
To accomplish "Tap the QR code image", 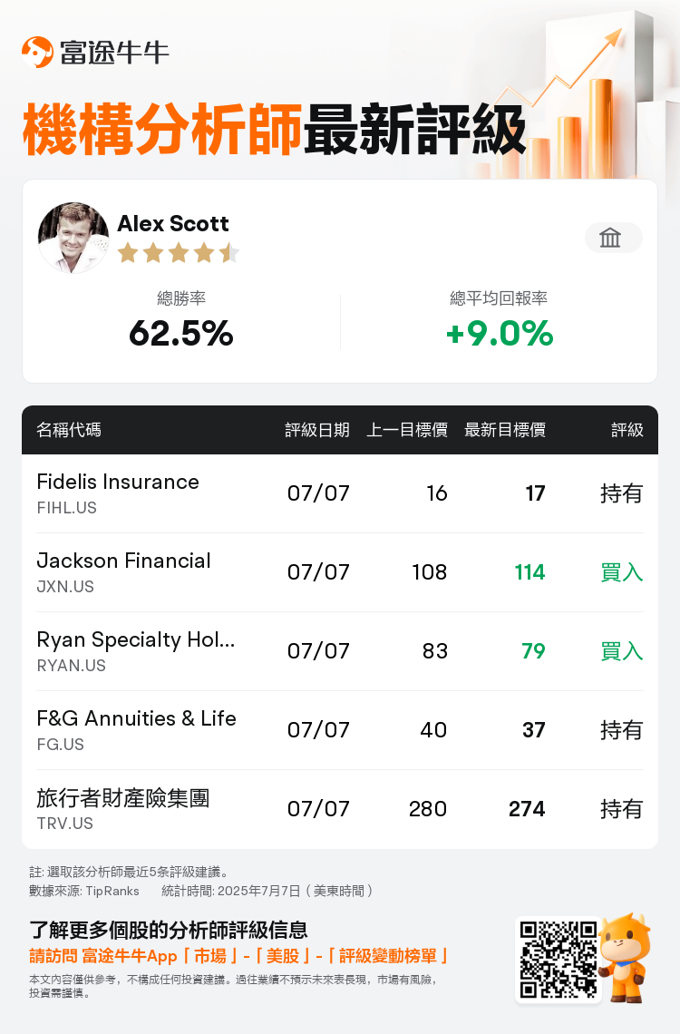I will [558, 960].
